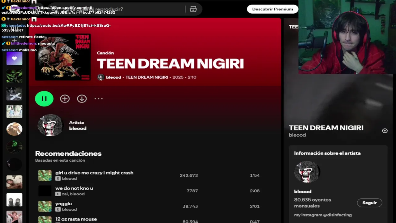Open the youtu.be link in chat overlay
Image resolution: width=396 pixels, height=223 pixels.
56,28
